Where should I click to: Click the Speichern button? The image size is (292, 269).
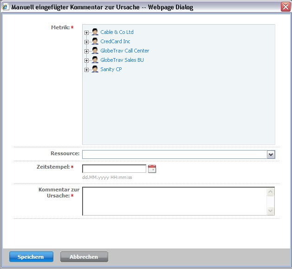(x=31, y=257)
